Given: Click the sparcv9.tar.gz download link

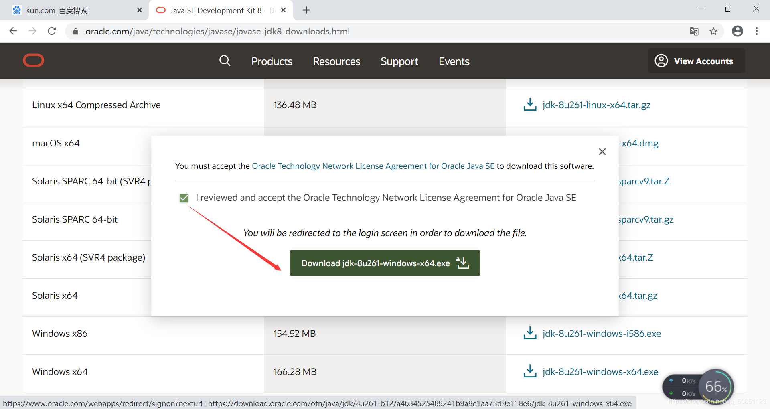Looking at the screenshot, I should pyautogui.click(x=646, y=219).
